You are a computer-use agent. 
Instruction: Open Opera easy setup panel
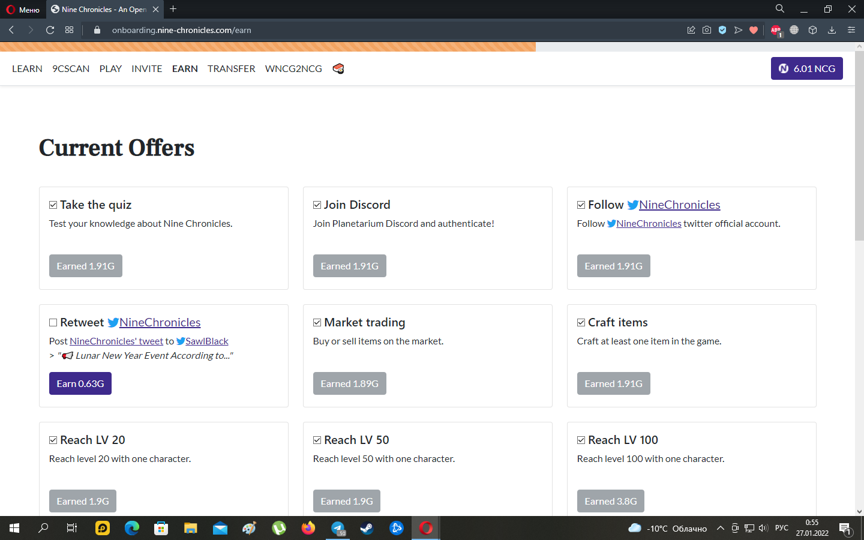(x=851, y=30)
